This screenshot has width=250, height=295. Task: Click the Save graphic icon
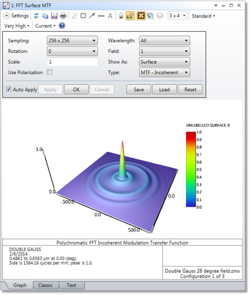[54, 16]
